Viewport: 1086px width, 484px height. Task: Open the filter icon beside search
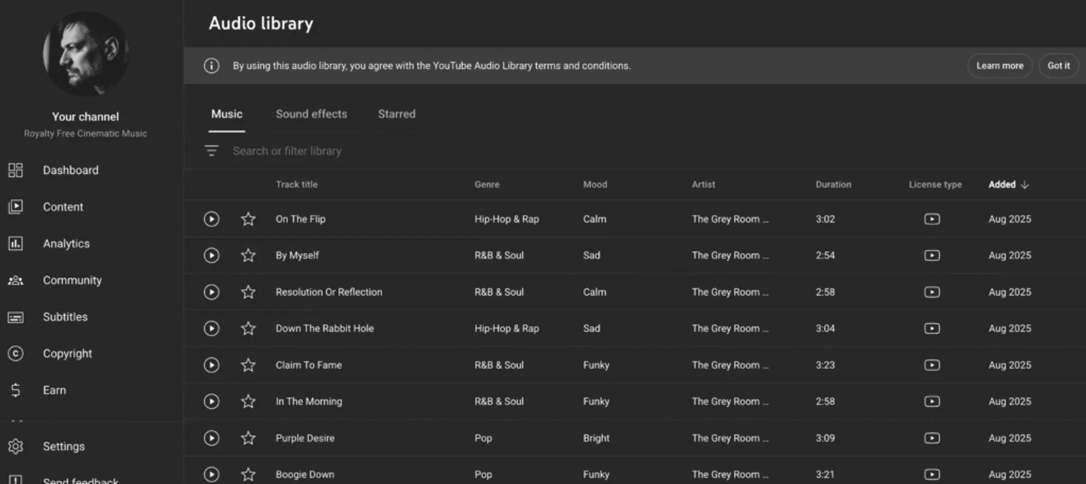(x=212, y=151)
